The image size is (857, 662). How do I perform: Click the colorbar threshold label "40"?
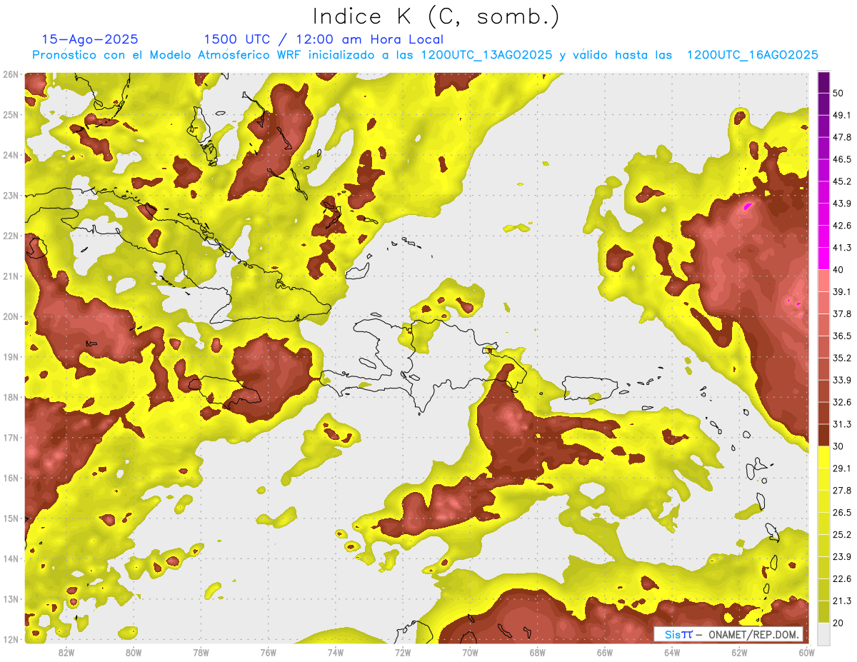tap(838, 269)
